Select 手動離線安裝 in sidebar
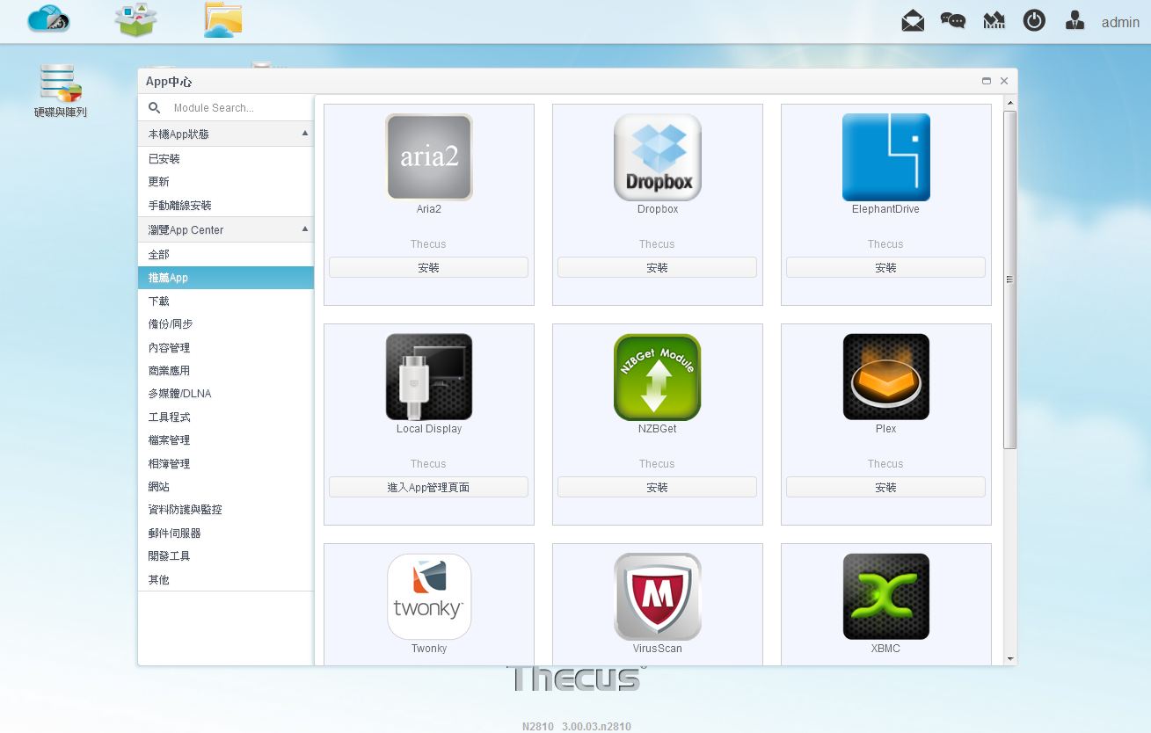The height and width of the screenshot is (733, 1151). [x=226, y=205]
